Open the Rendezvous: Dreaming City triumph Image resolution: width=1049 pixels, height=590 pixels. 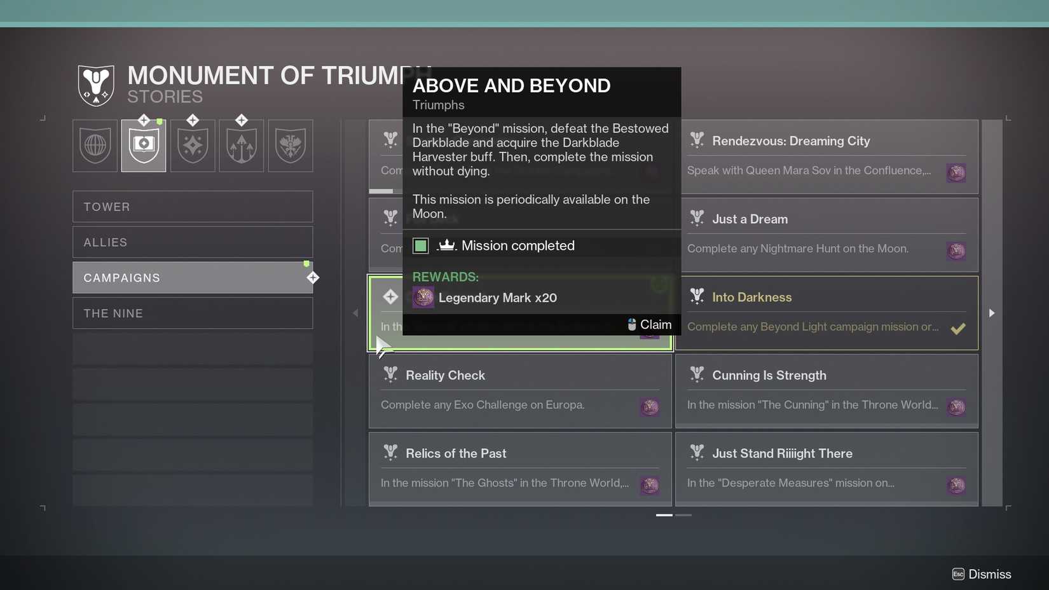[x=826, y=156]
